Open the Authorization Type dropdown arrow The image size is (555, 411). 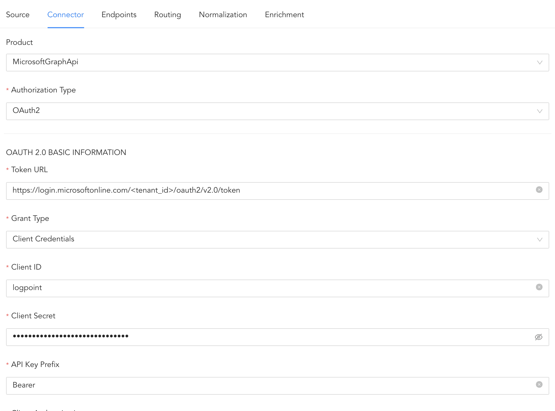pos(540,111)
